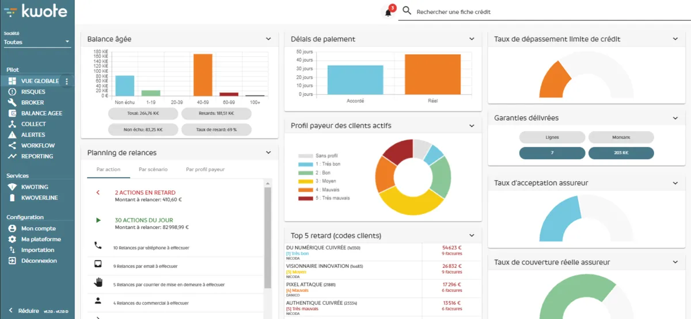The width and height of the screenshot is (691, 319).
Task: Click the Collect phone icon
Action: (12, 124)
